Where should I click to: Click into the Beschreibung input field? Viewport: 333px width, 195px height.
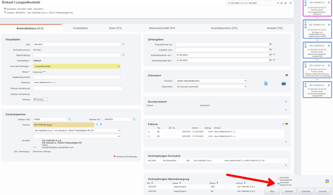coord(77,55)
